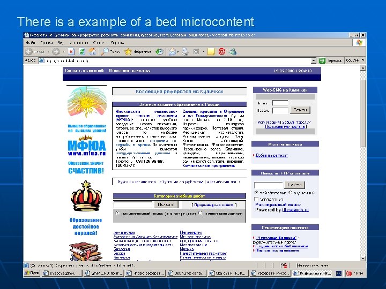This screenshot has width=386, height=289.
Task: Open the Back button history dropdown arrow
Action: point(48,52)
